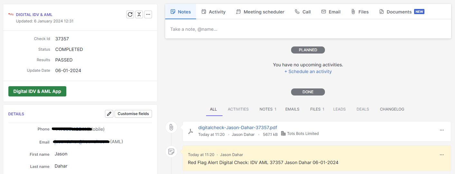Open options menu for Red Flag Alert note
Image resolution: width=455 pixels, height=174 pixels.
pos(442,155)
